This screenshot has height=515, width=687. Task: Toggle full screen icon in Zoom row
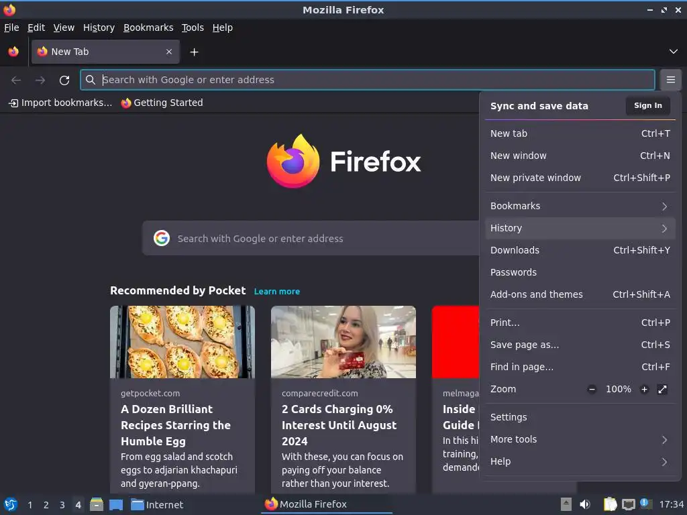tap(662, 390)
